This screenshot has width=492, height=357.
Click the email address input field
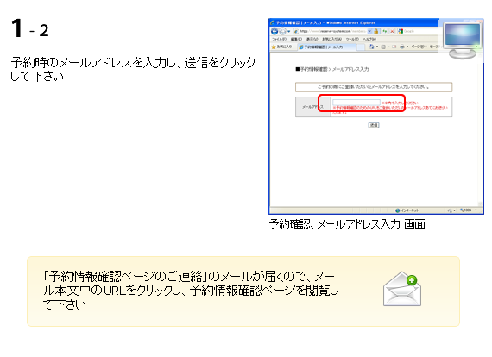356,102
